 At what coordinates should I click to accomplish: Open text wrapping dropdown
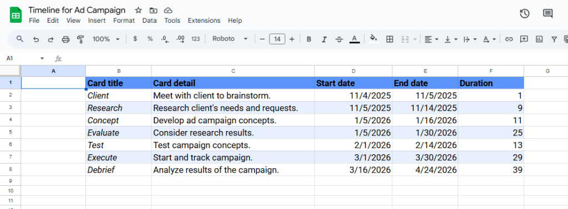click(470, 39)
